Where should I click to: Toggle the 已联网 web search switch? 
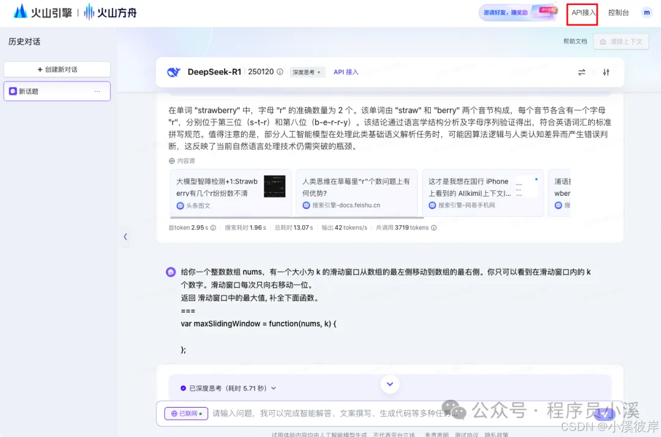[x=186, y=413]
